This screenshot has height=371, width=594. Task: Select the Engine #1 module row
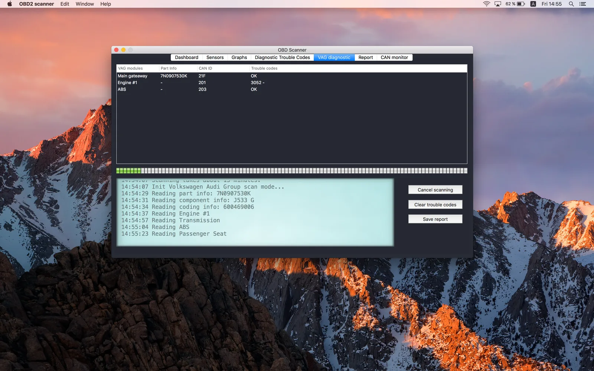coord(292,82)
